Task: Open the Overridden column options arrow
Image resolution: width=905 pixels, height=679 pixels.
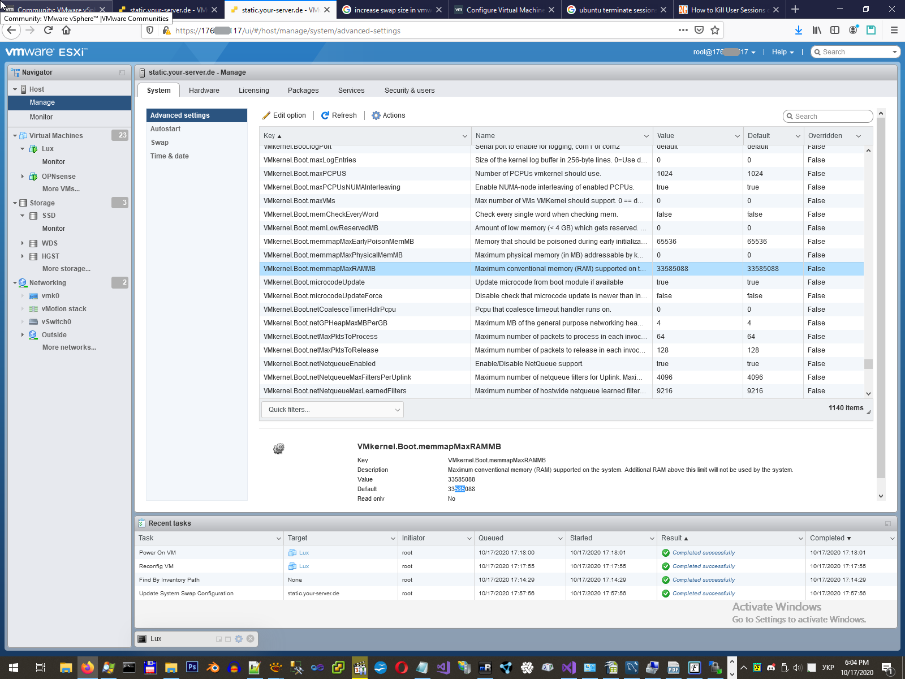Action: coord(859,136)
